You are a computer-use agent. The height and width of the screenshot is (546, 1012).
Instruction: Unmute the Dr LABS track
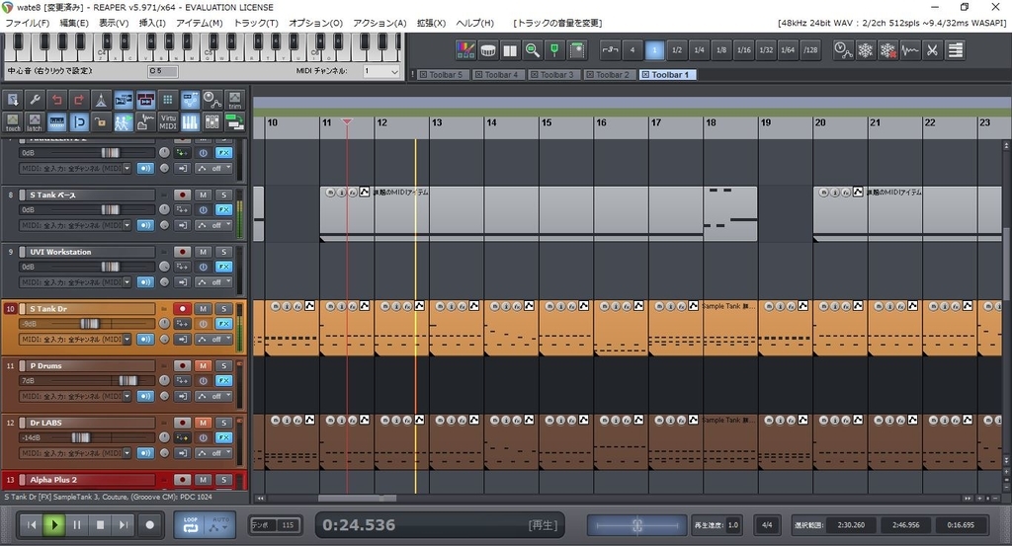point(204,423)
